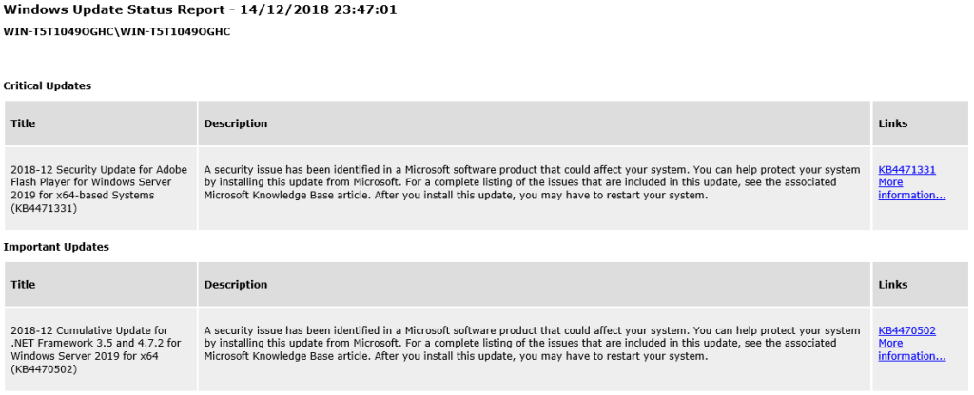Click the Important Updates links cell
Image resolution: width=974 pixels, height=395 pixels.
pyautogui.click(x=920, y=349)
